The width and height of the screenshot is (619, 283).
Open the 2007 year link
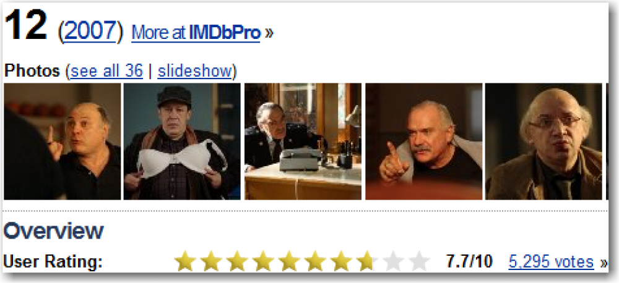(90, 31)
